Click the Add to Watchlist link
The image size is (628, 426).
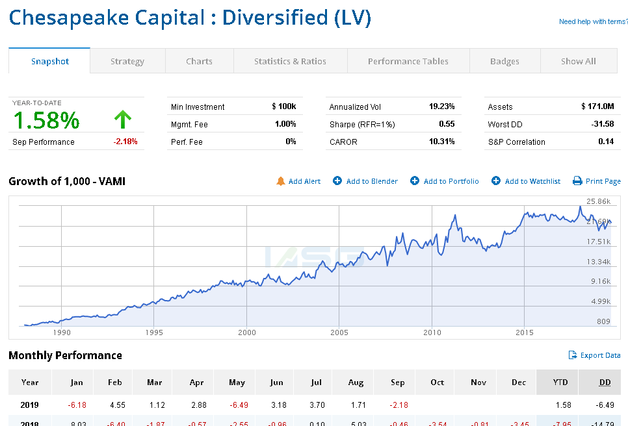(x=532, y=181)
